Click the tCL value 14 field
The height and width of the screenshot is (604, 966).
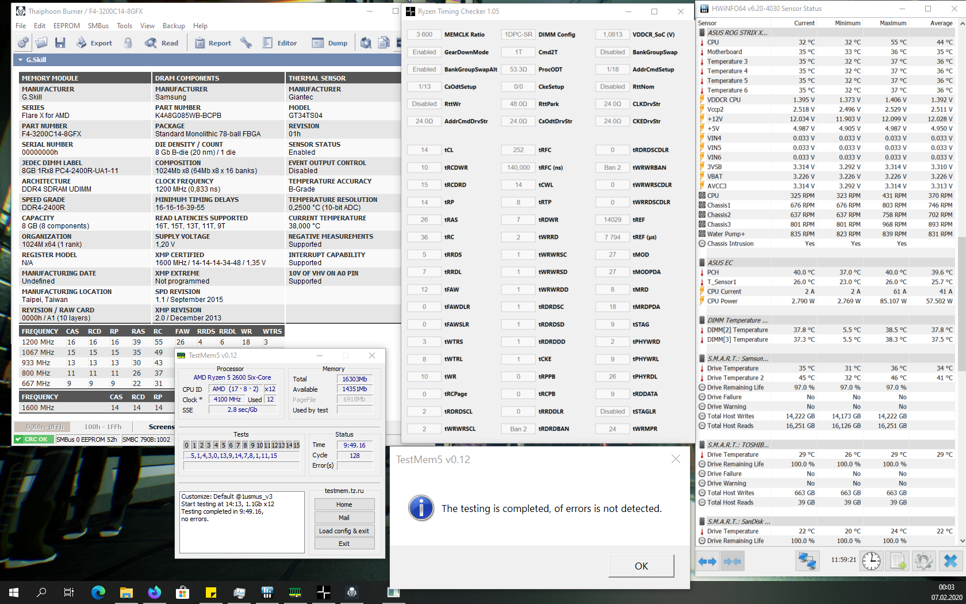(424, 150)
